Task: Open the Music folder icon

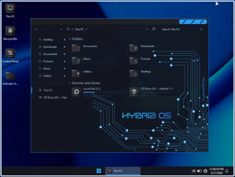Action: click(76, 61)
